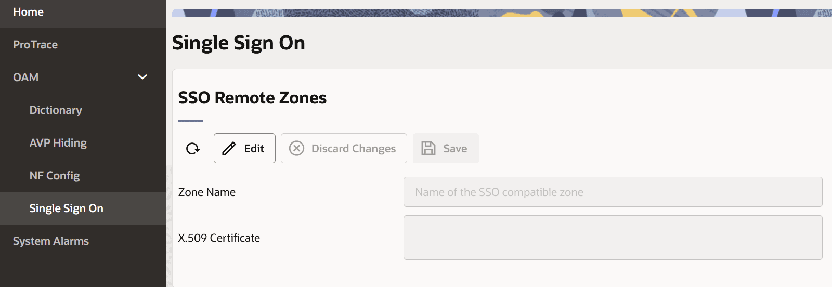
Task: Select the OAM menu label
Action: pyautogui.click(x=26, y=77)
